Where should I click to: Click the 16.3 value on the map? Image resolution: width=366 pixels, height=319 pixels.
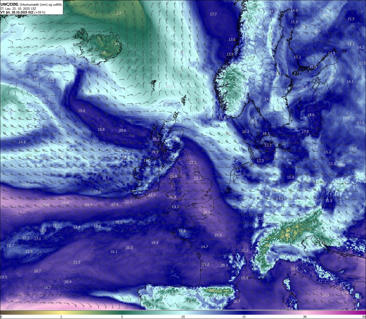click(246, 131)
